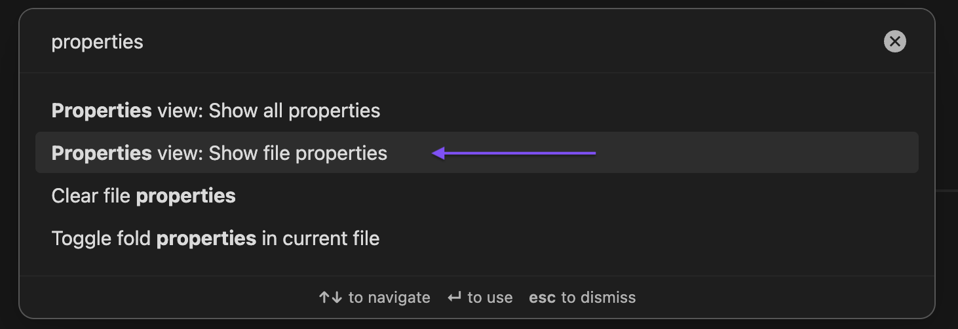Screen dimensions: 958x329
Task: Click the 'to dismiss' hint text
Action: point(598,298)
